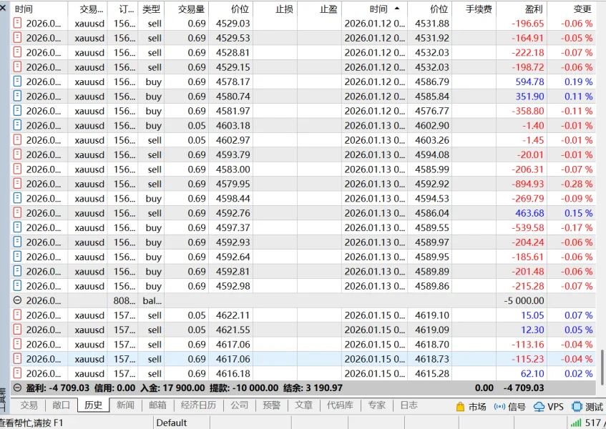Click the open price 4592.98

pyautogui.click(x=233, y=286)
